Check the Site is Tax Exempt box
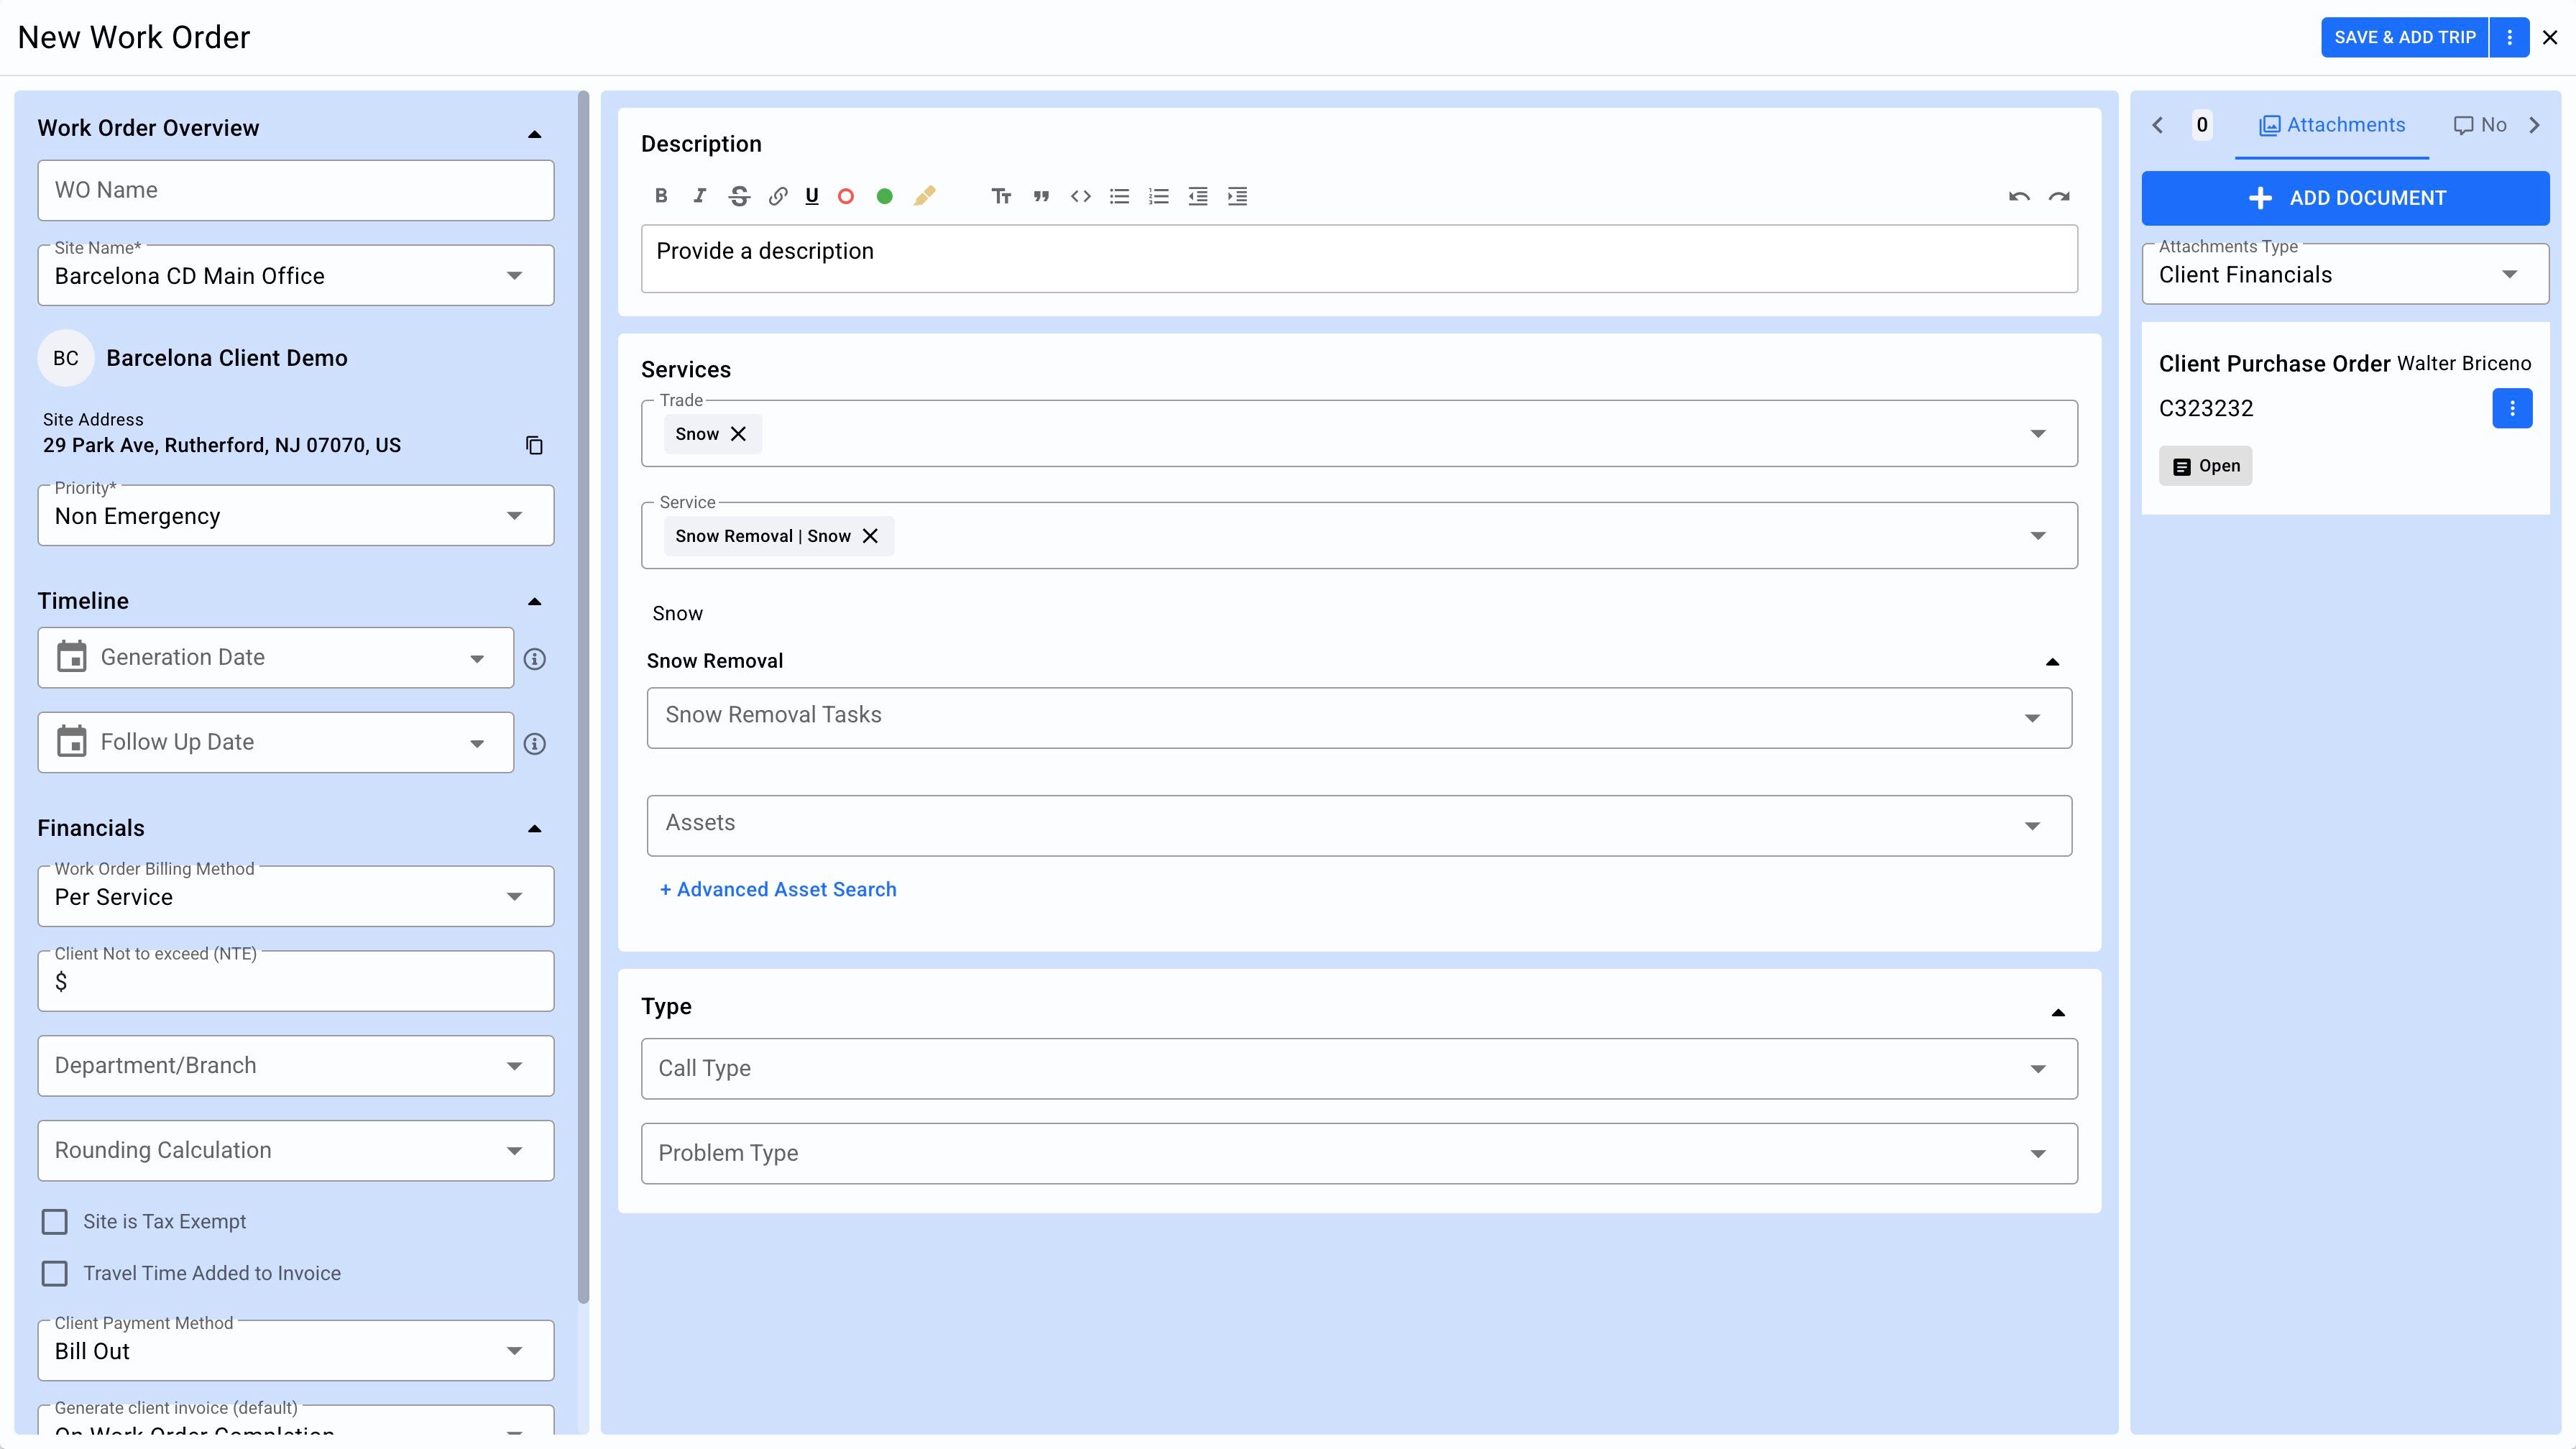Viewport: 2576px width, 1449px height. (55, 1221)
